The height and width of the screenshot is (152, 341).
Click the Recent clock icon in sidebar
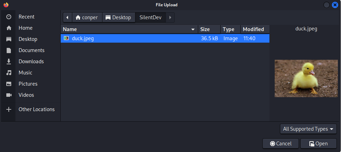pos(9,17)
